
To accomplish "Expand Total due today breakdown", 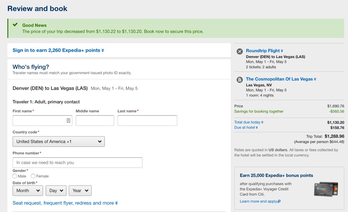I will tap(249, 122).
